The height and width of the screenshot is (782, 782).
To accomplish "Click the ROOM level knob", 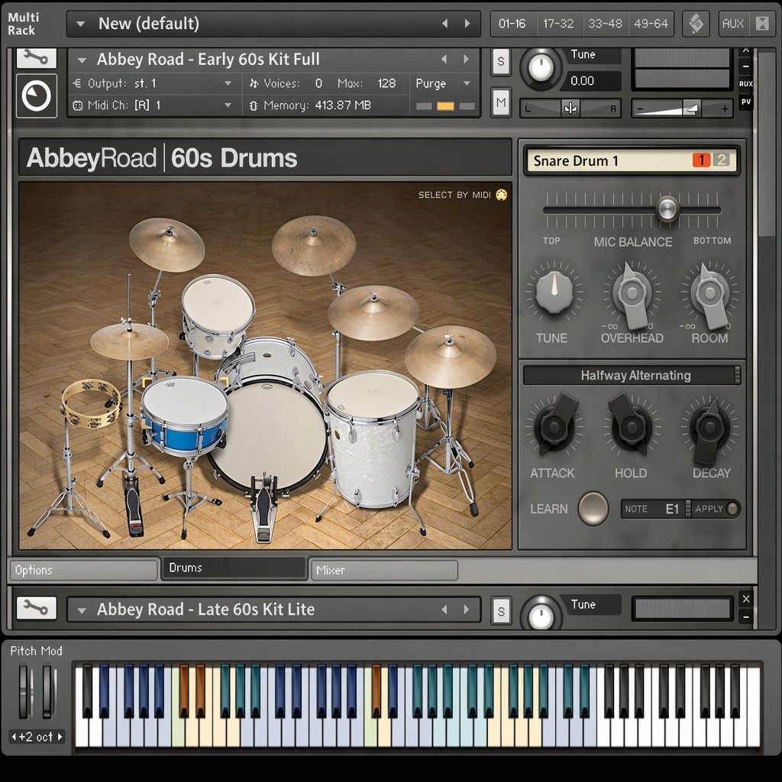I will (709, 294).
